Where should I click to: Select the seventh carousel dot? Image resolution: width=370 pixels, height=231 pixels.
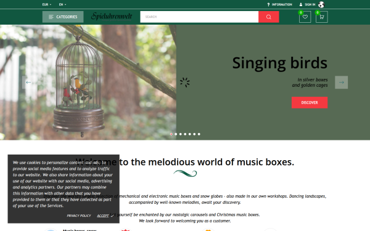(199, 134)
